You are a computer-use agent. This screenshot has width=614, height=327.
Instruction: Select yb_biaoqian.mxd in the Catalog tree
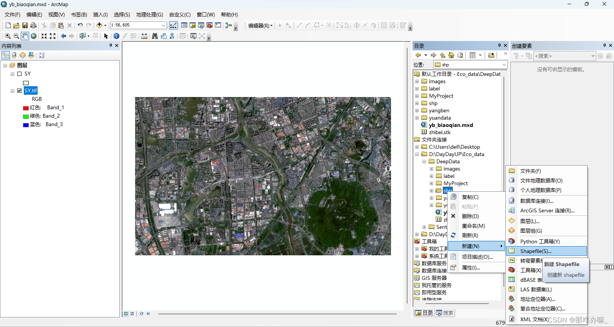(x=451, y=125)
